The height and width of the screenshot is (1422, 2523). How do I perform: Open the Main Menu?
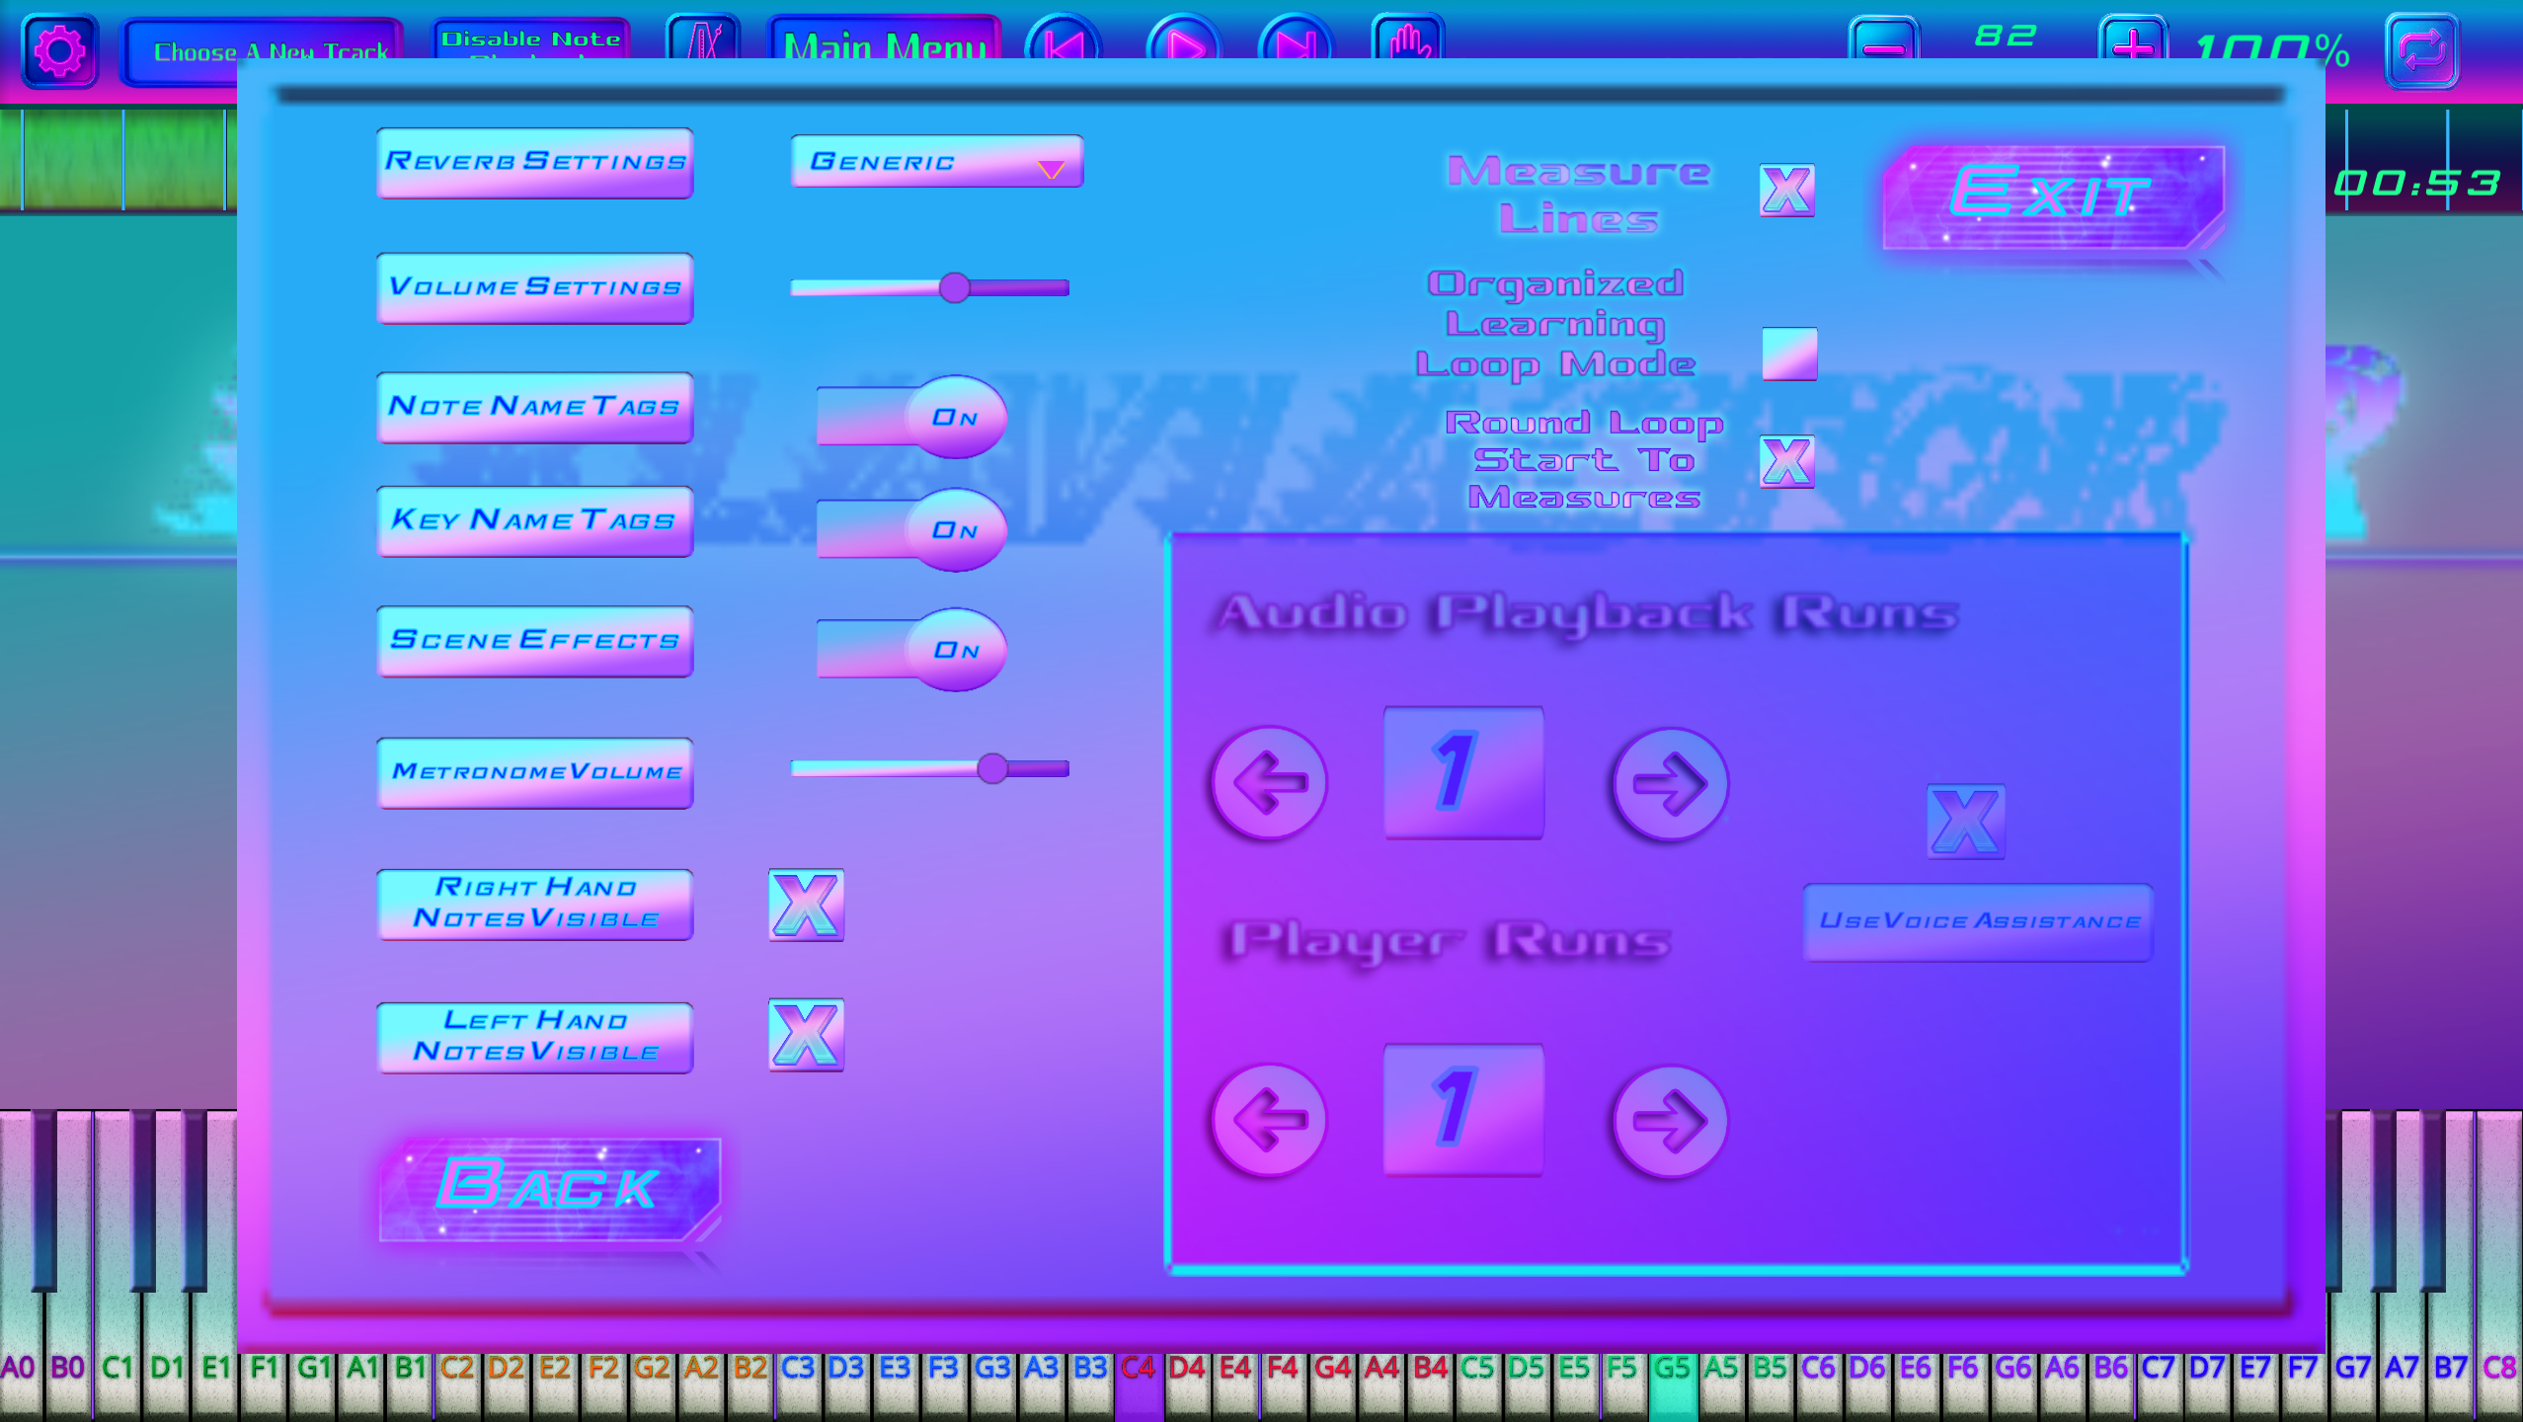pos(884,42)
